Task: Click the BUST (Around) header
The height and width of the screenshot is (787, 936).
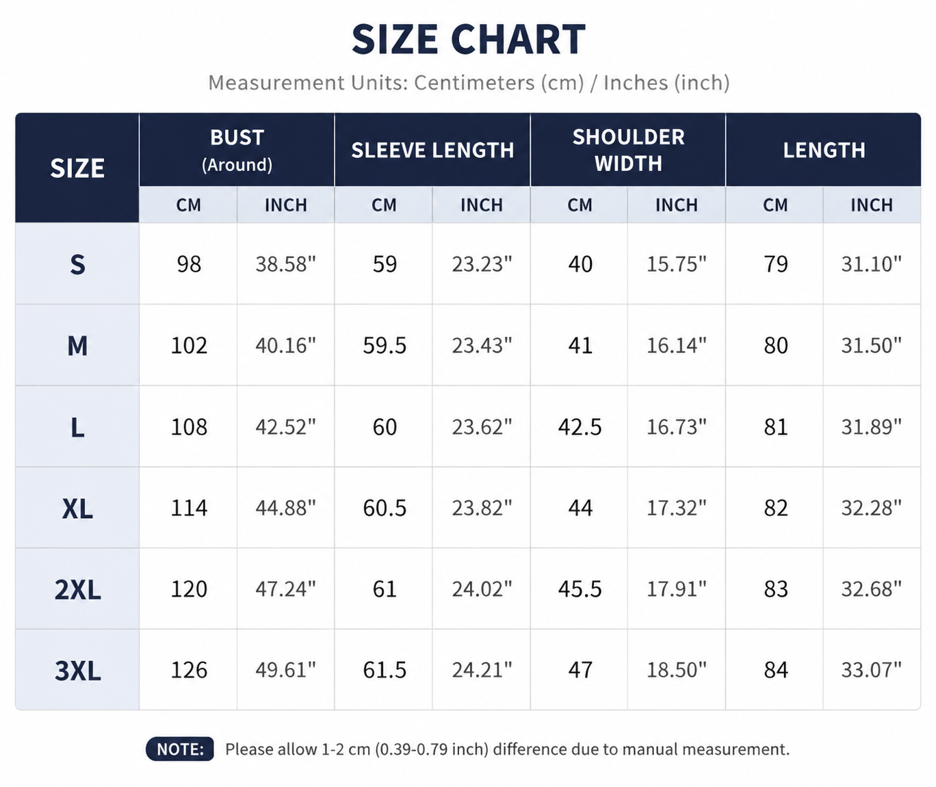Action: coord(237,150)
